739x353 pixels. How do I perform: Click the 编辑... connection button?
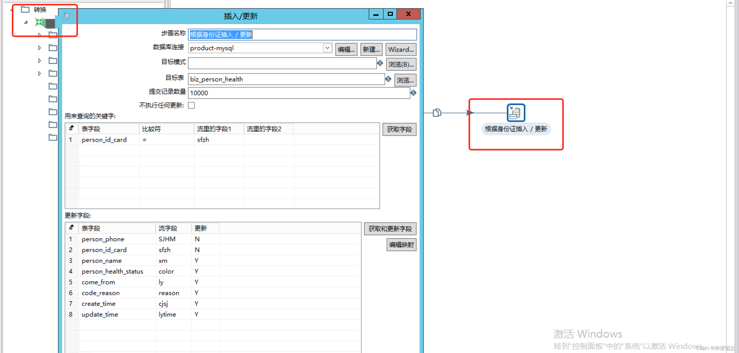[x=346, y=49]
